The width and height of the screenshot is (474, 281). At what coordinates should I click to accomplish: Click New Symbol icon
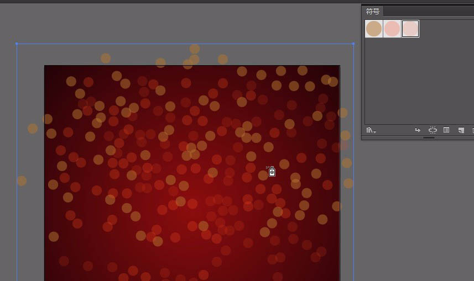tap(461, 130)
